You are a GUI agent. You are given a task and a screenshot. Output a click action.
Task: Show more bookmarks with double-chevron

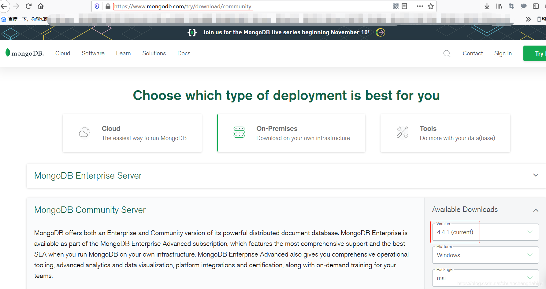pyautogui.click(x=528, y=19)
